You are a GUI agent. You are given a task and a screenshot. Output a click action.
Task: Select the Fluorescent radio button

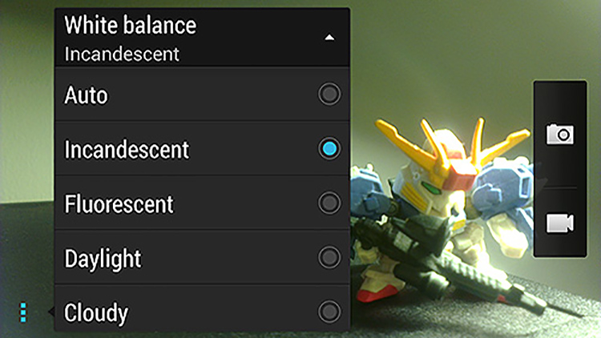pos(329,203)
